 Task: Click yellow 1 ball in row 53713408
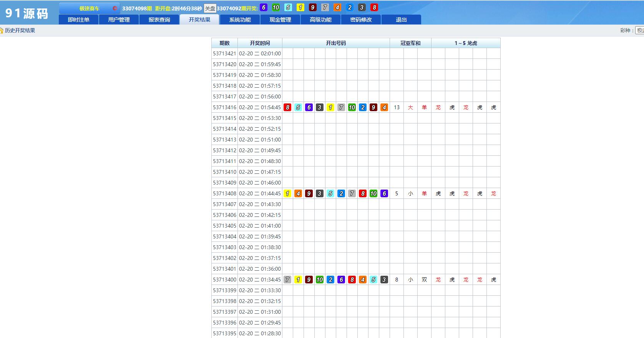coord(287,194)
